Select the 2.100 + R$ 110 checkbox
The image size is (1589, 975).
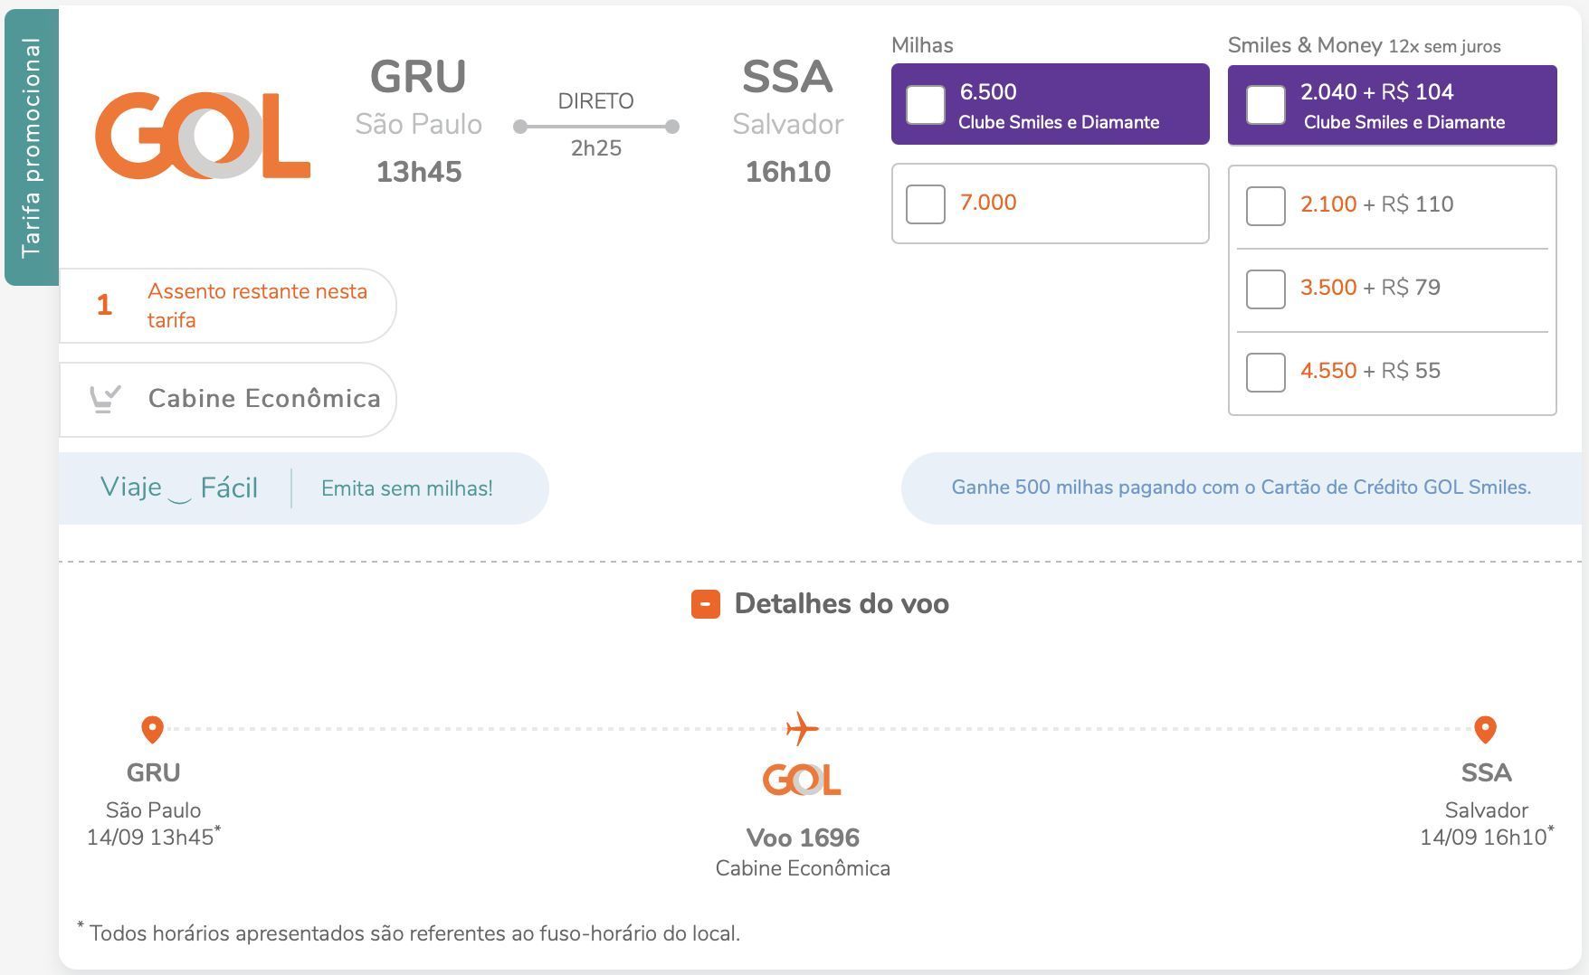[1266, 206]
